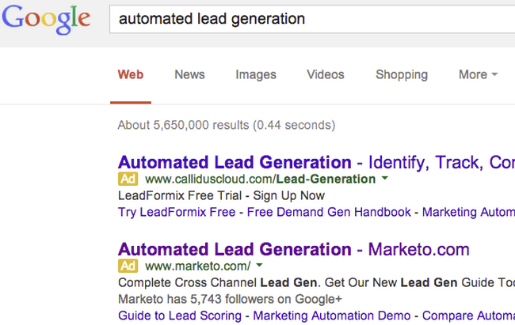515x325 pixels.
Task: Expand the arrow next to calliduscloud.com URL
Action: [x=385, y=179]
